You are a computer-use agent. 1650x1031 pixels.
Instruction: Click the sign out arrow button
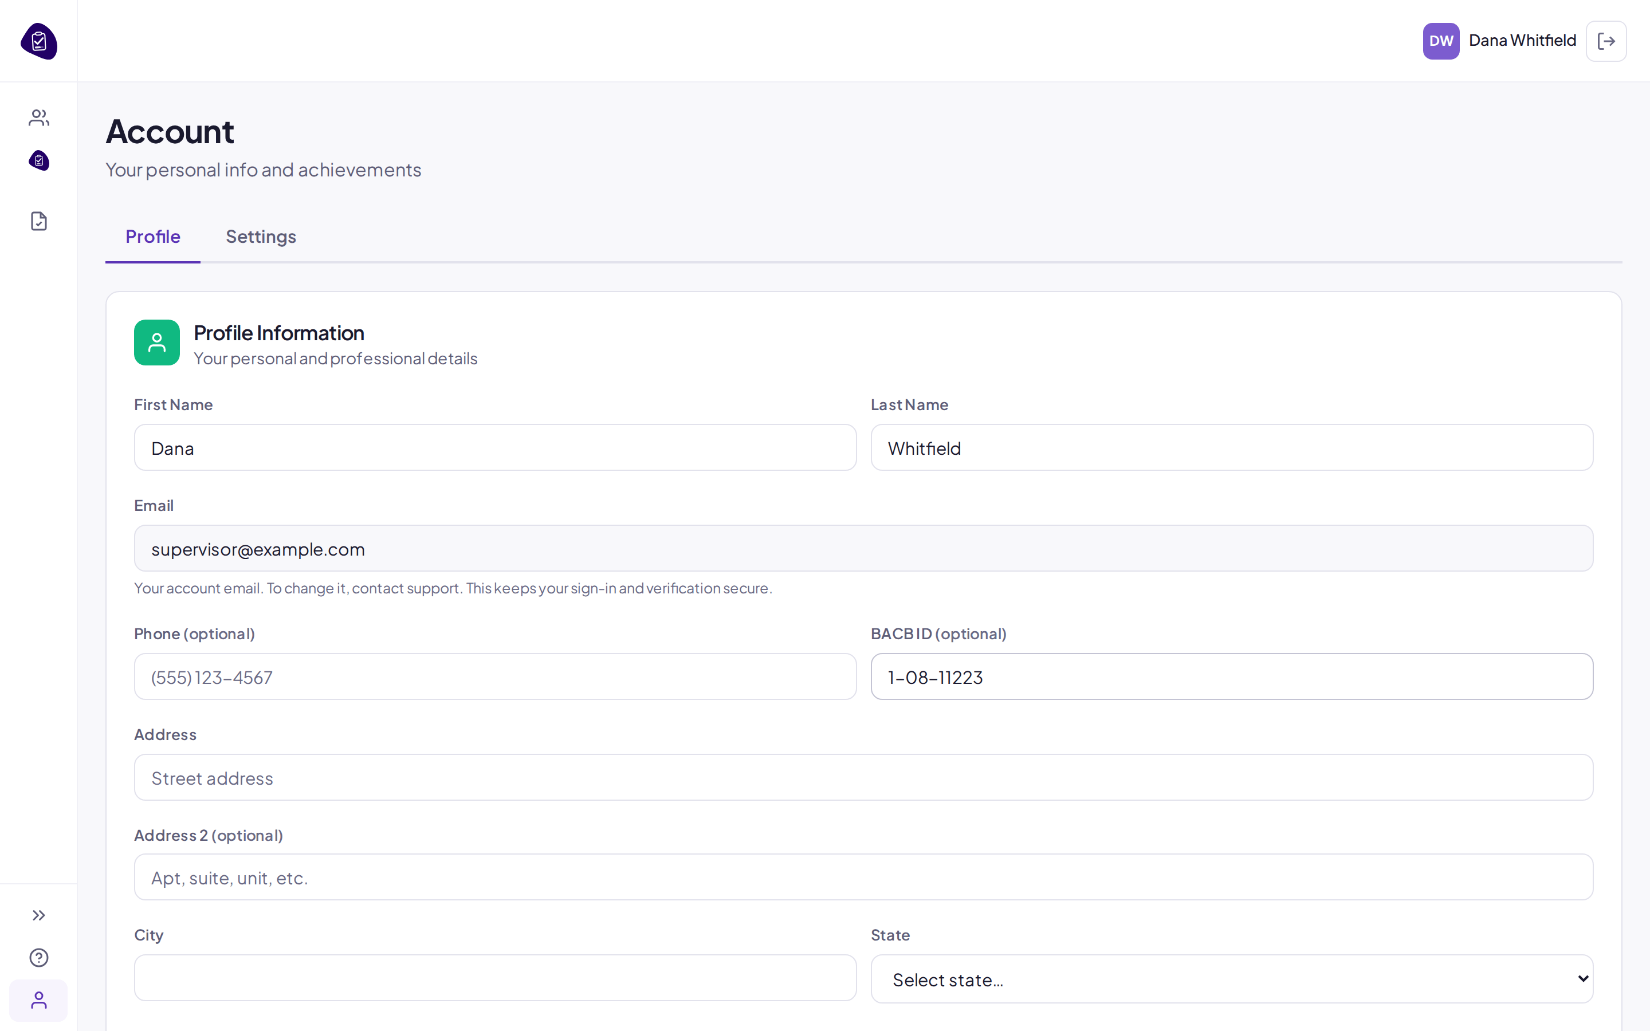(1606, 41)
